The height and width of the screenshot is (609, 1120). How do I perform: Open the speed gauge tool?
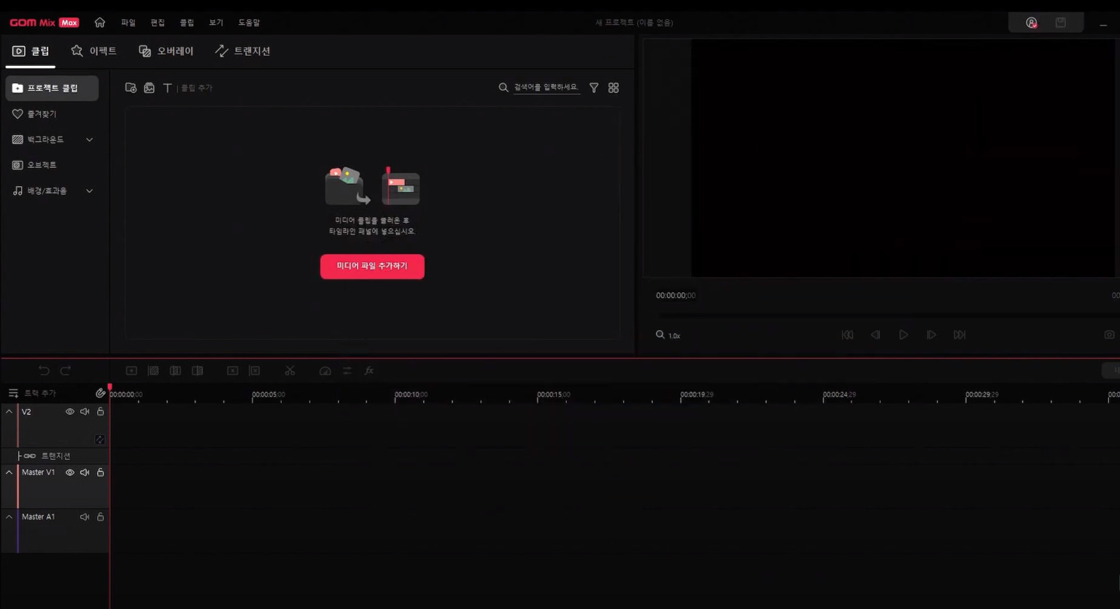tap(325, 371)
